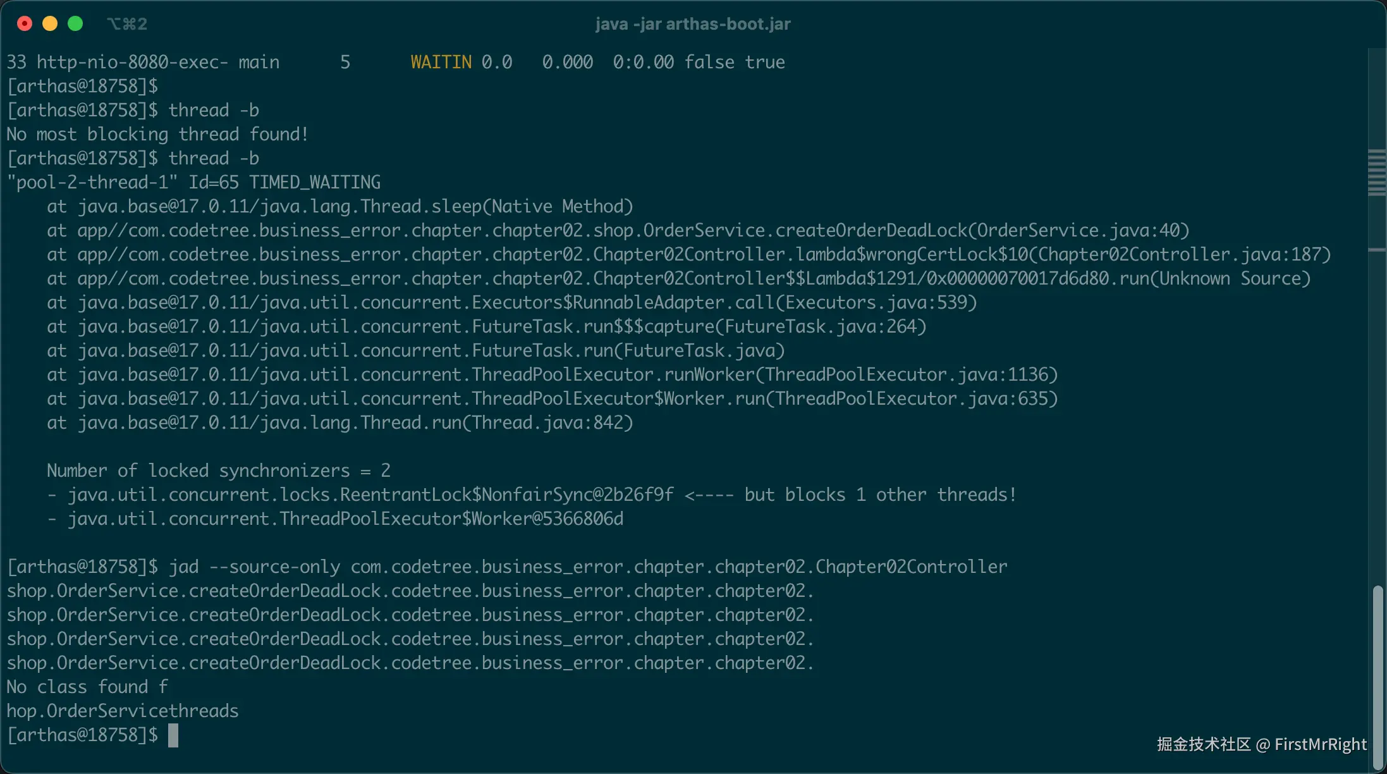Click the first "thread -b" command line

(214, 110)
